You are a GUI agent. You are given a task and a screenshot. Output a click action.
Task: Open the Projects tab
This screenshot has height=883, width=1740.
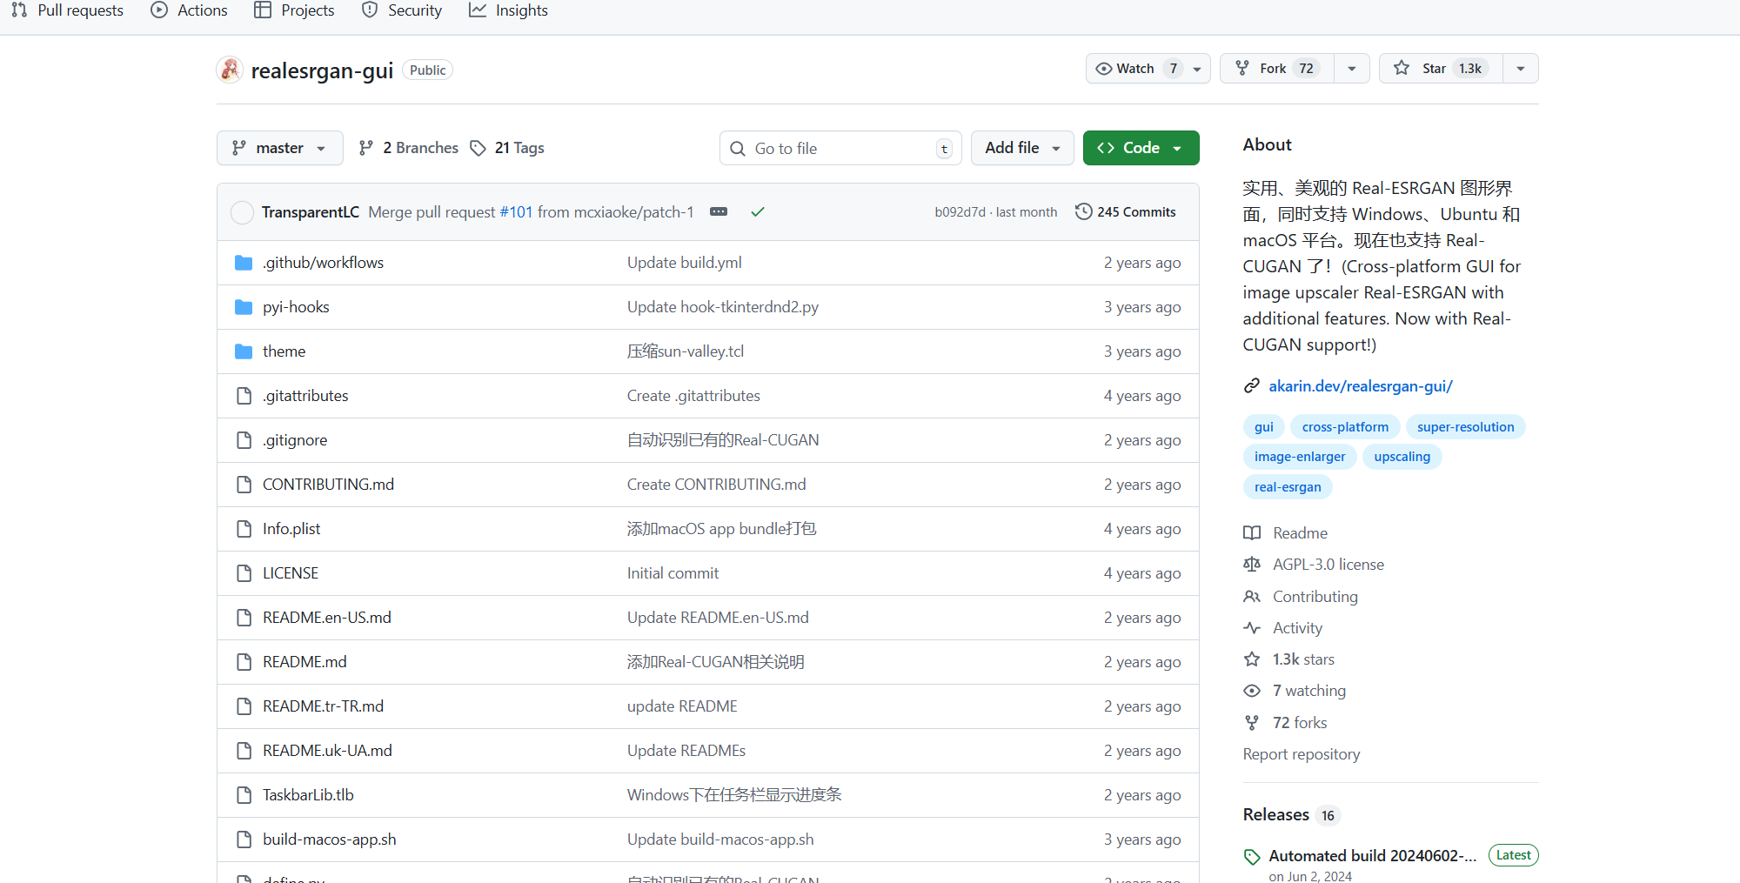[x=294, y=10]
